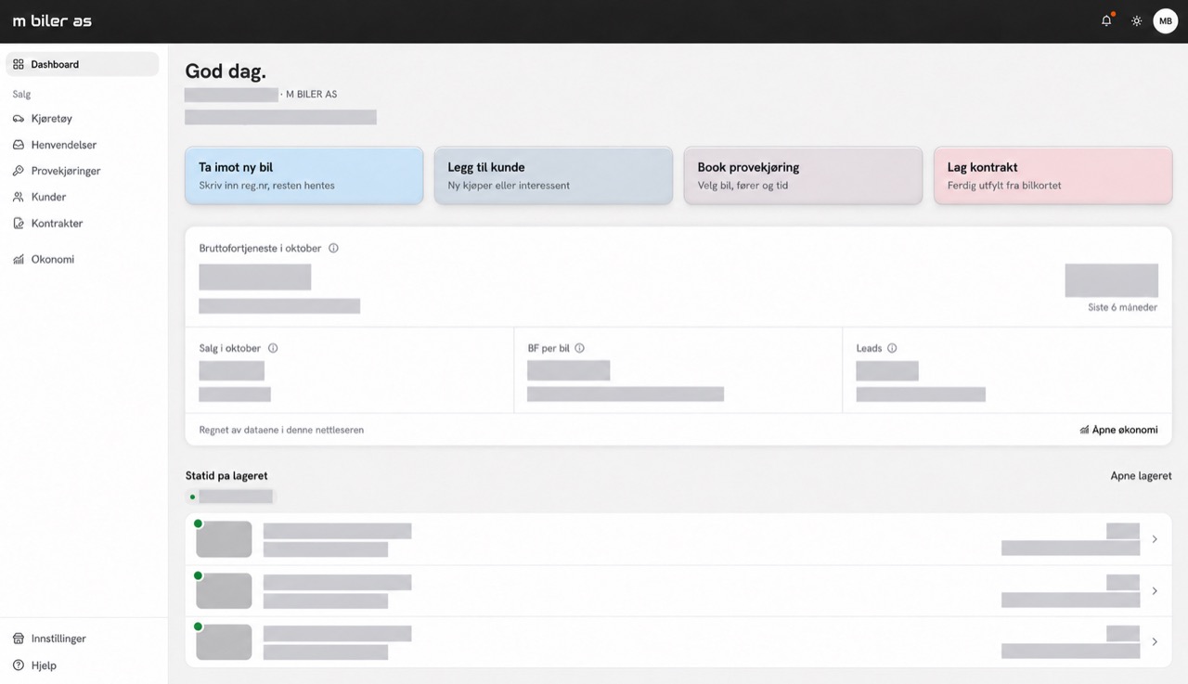Click the 'Siste 6 måneder' label
Image resolution: width=1188 pixels, height=684 pixels.
click(1122, 307)
